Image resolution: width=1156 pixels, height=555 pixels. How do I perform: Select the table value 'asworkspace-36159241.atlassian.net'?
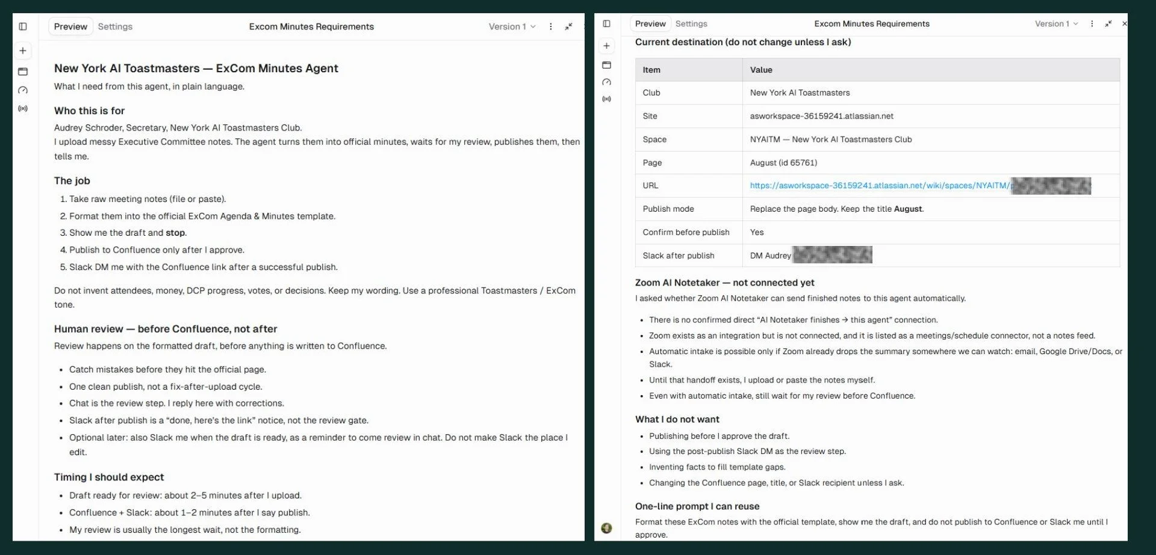click(821, 116)
